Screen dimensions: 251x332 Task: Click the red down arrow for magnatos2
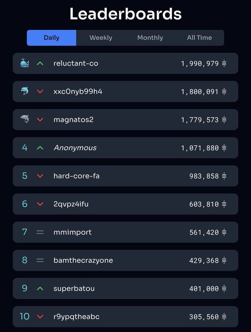[40, 120]
